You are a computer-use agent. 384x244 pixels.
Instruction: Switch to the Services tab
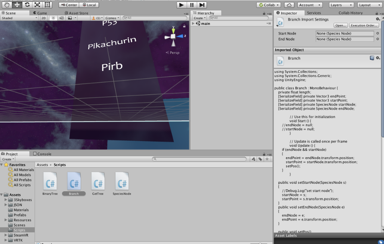click(314, 13)
